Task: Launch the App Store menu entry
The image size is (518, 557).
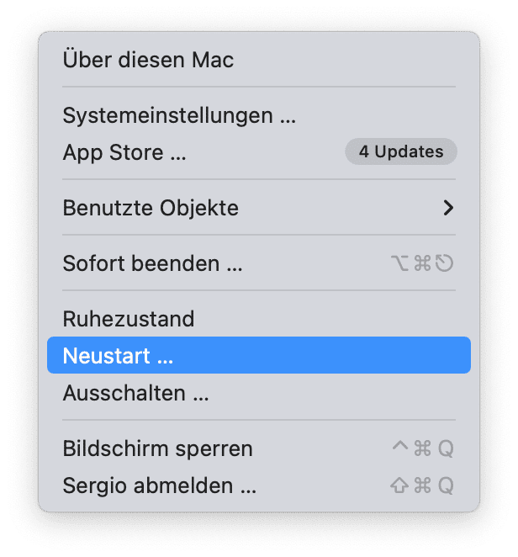Action: point(124,153)
